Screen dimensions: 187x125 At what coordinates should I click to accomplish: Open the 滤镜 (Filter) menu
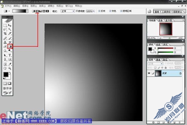pos(51,6)
